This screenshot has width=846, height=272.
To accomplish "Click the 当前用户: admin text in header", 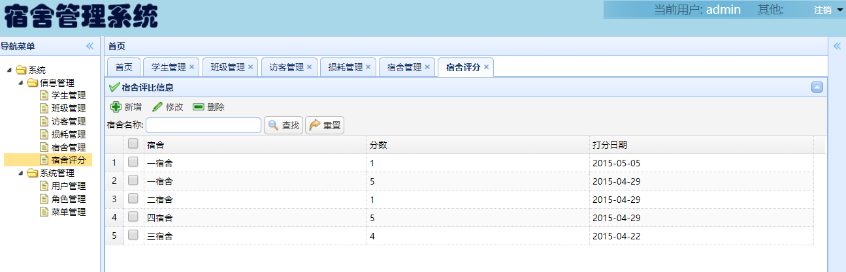I will tap(697, 10).
